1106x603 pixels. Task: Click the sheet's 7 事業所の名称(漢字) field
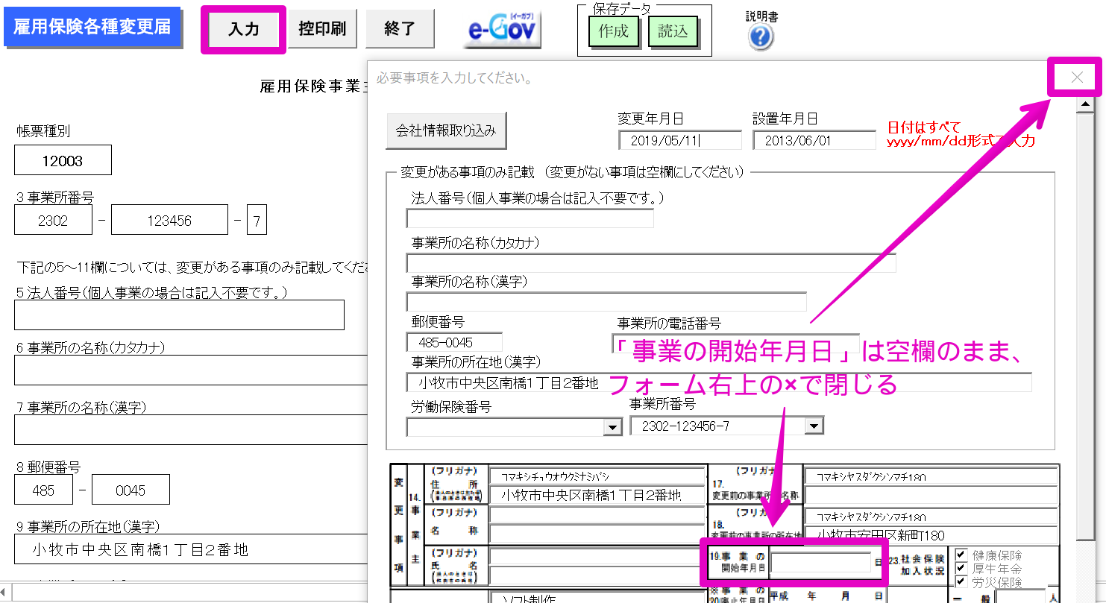(x=191, y=429)
